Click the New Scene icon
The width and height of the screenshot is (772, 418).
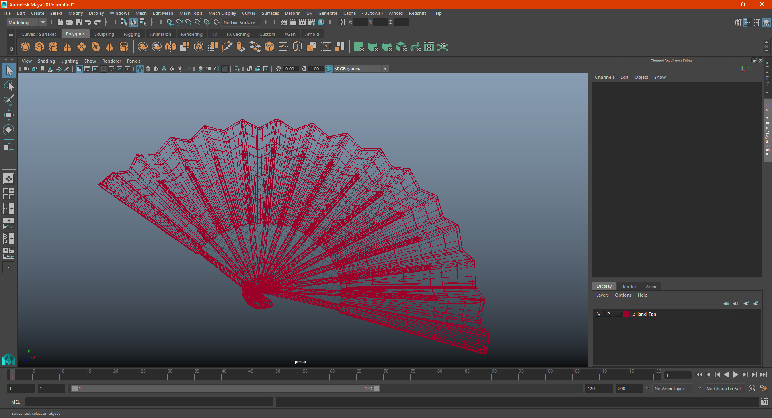click(60, 23)
